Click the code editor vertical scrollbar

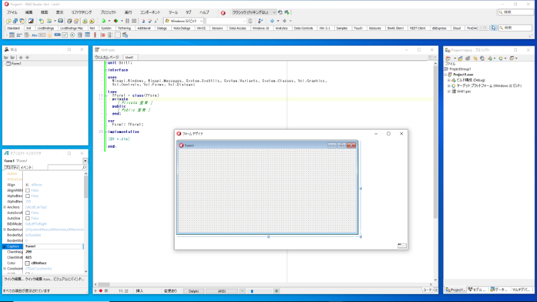(435, 171)
